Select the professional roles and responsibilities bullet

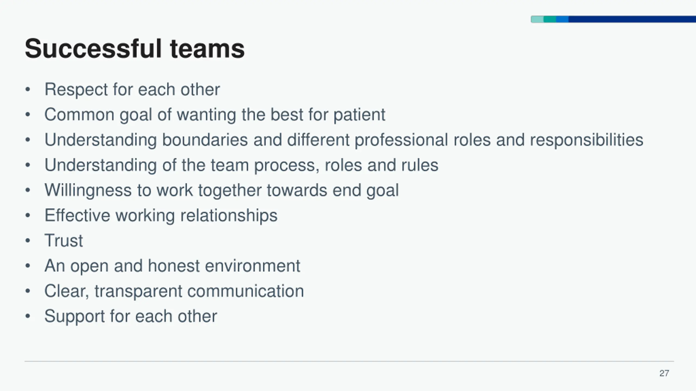coord(344,140)
